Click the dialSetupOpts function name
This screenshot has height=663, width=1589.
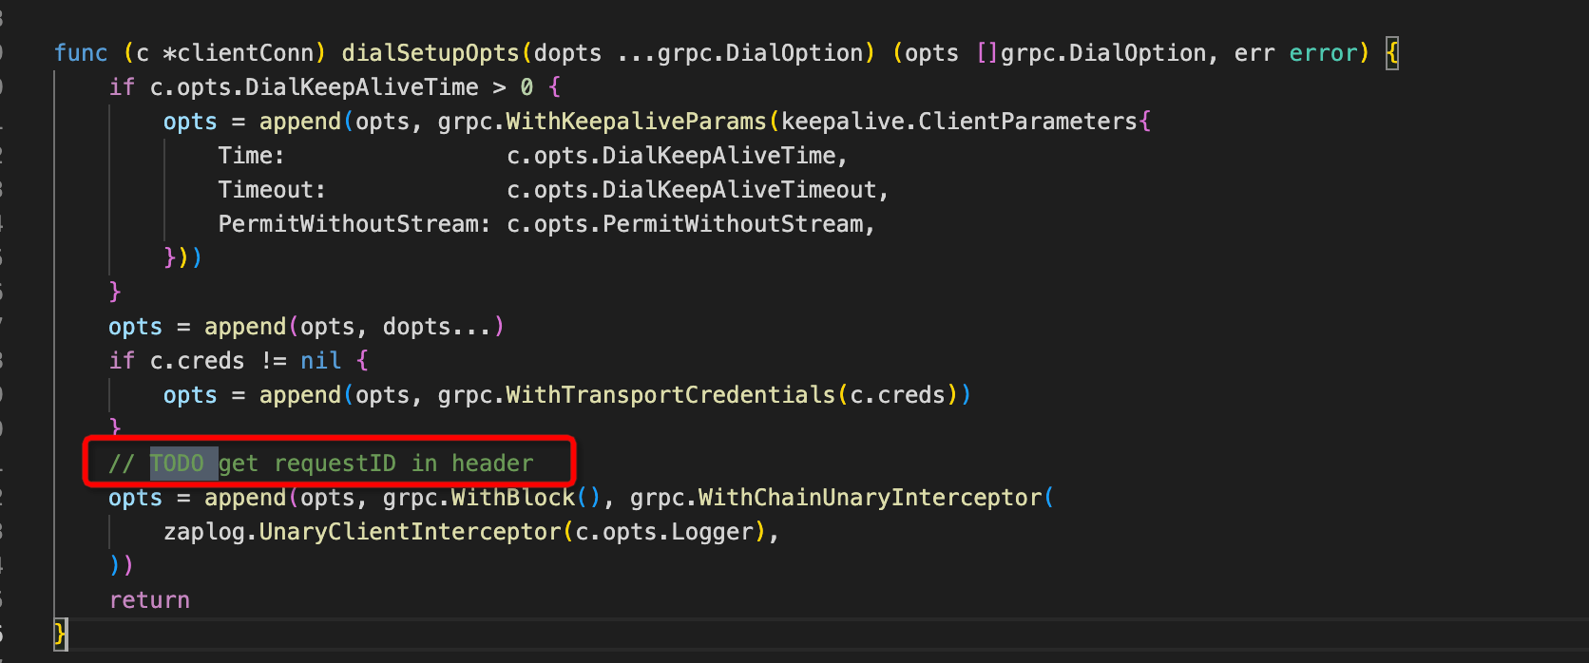(431, 53)
